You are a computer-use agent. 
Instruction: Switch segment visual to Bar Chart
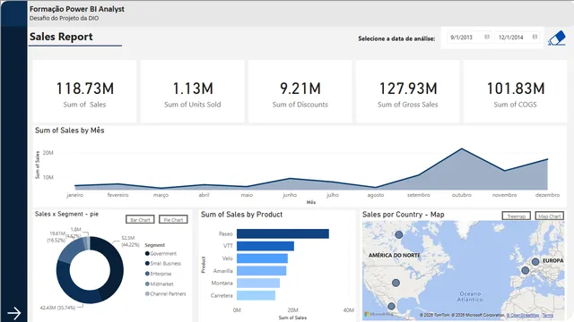coord(140,219)
